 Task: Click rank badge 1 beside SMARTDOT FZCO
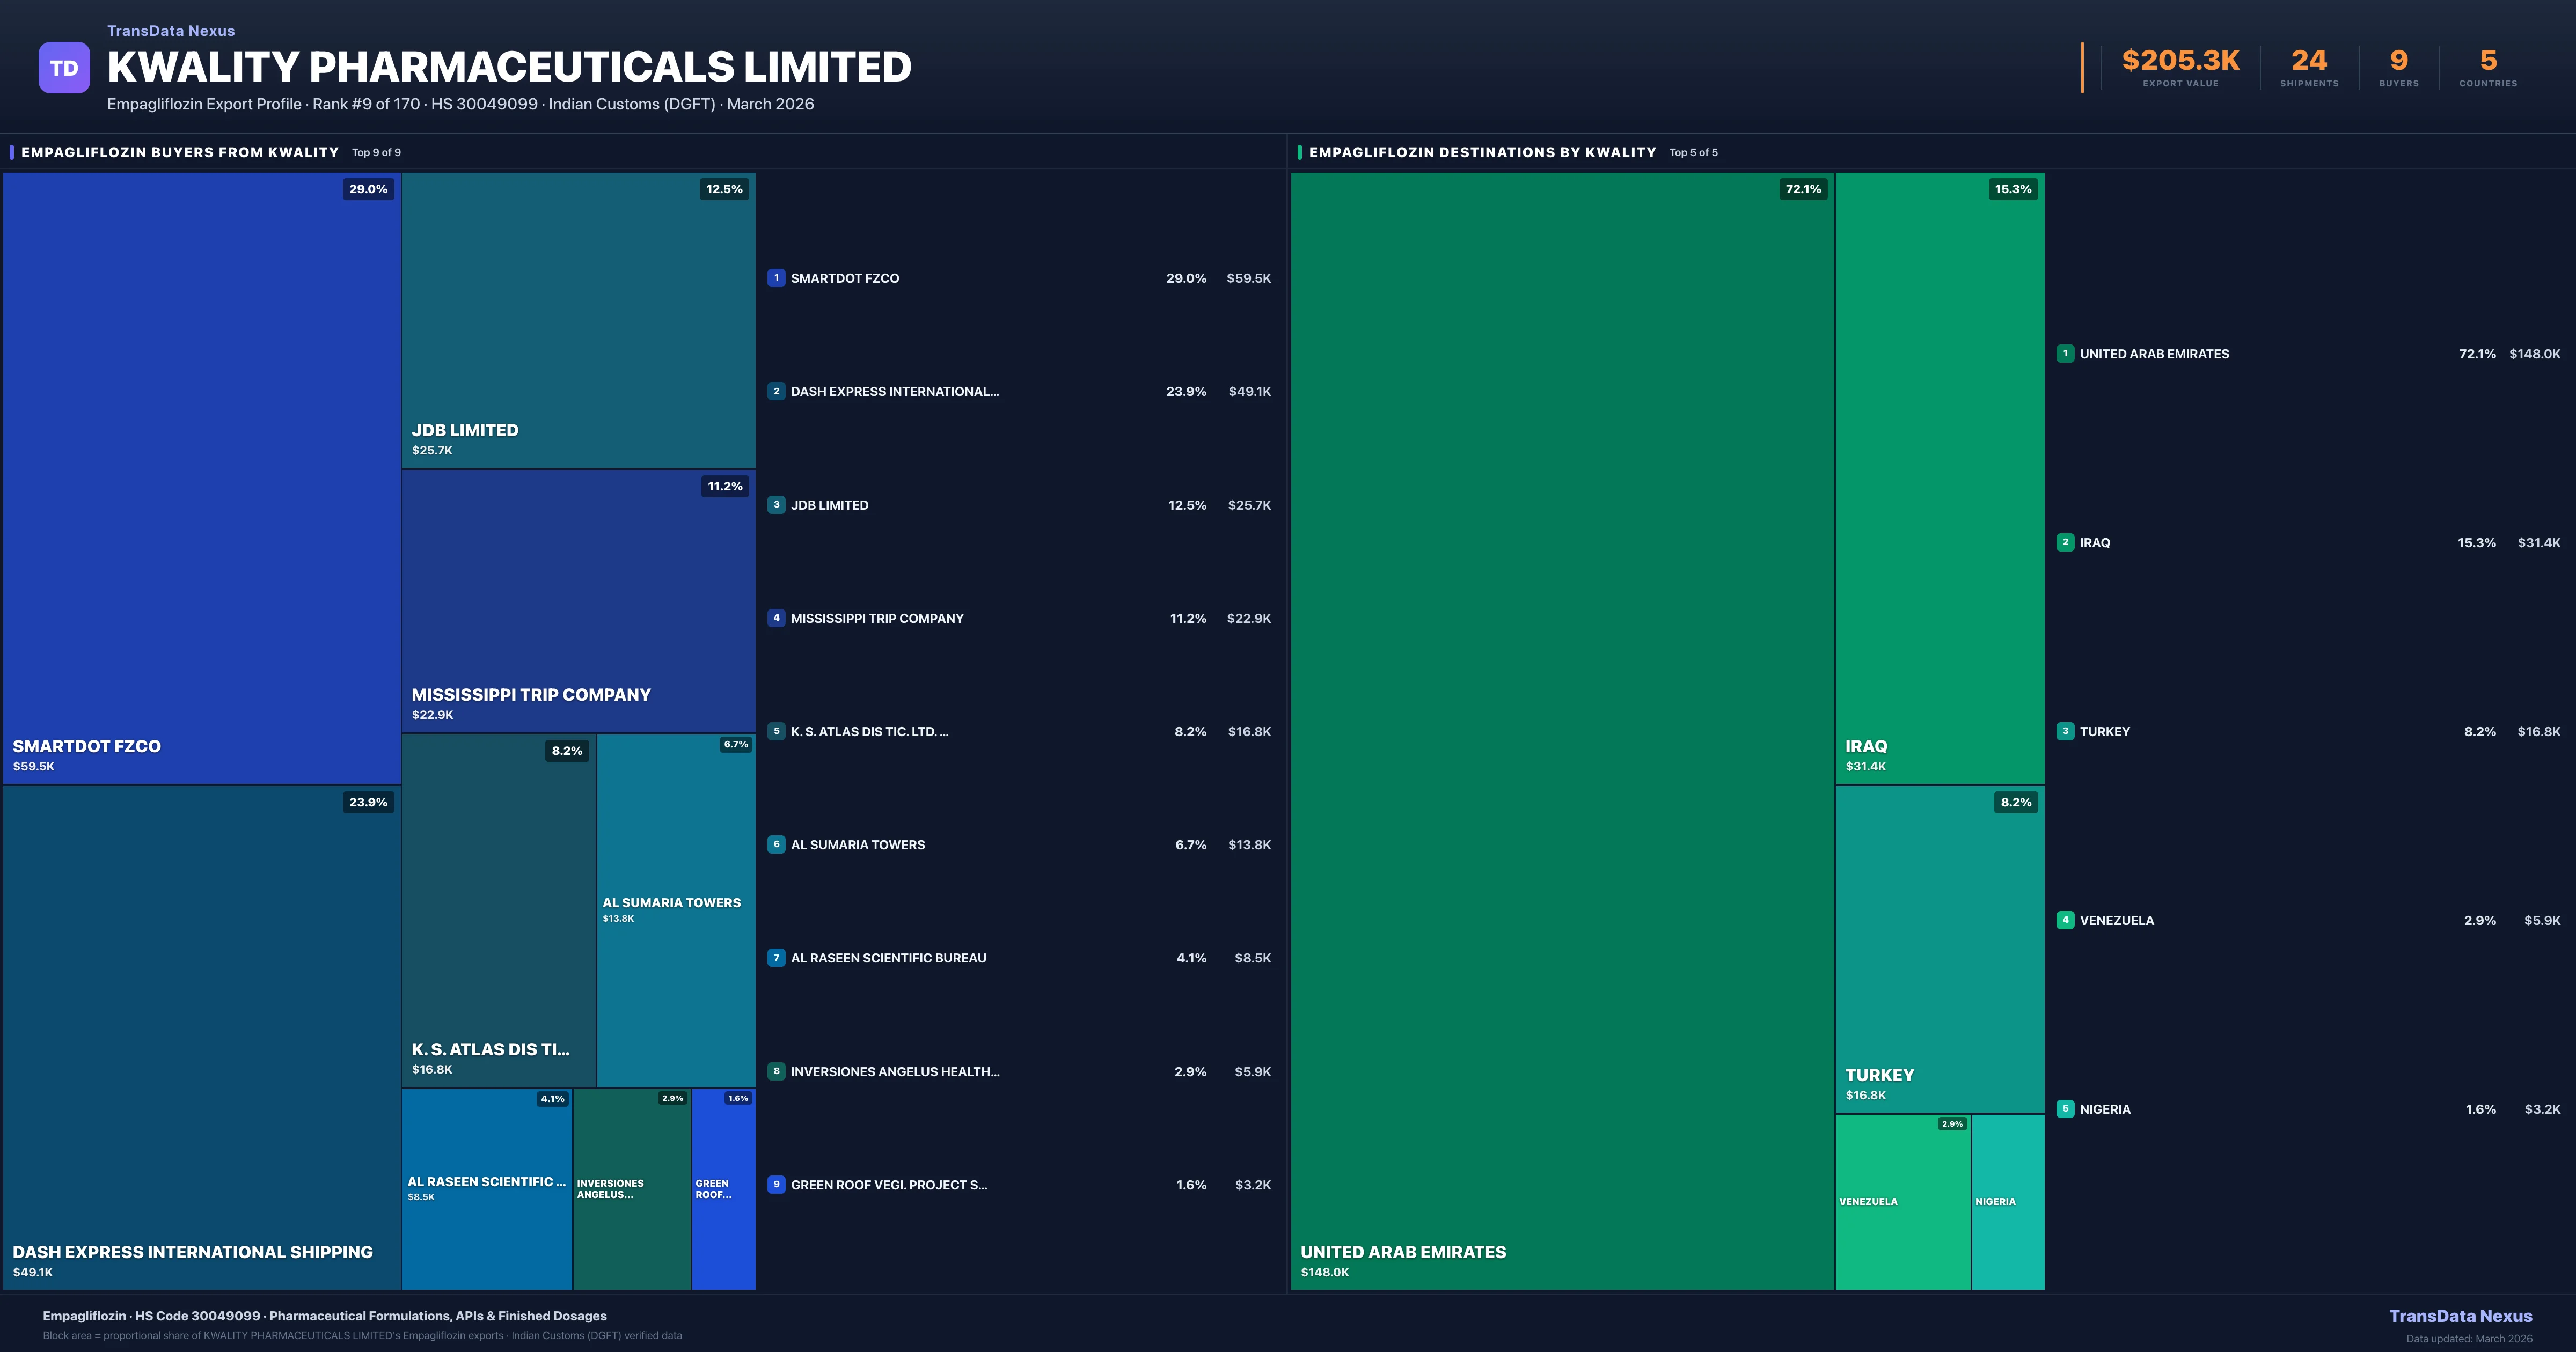coord(776,278)
